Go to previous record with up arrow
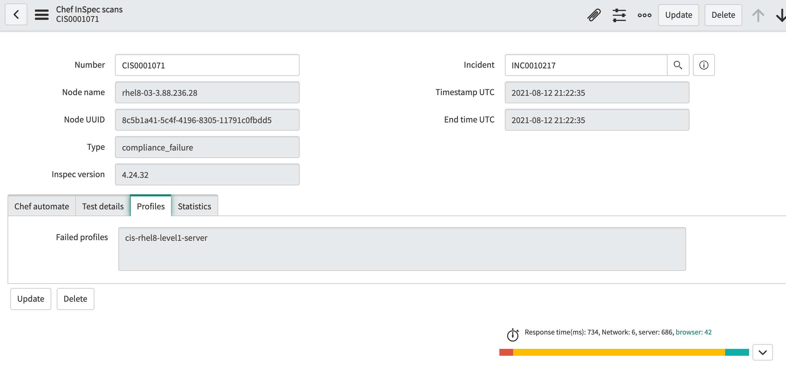786x366 pixels. pyautogui.click(x=758, y=15)
